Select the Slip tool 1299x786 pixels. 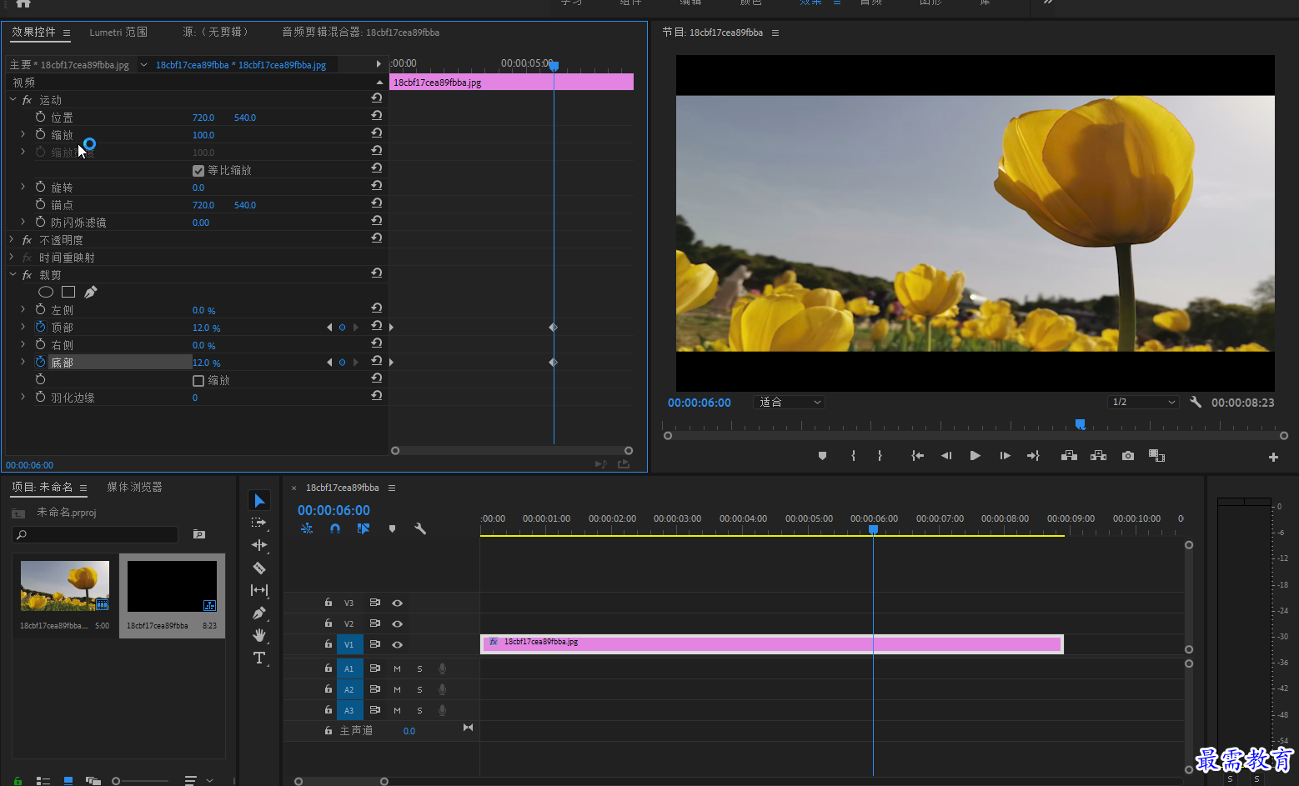259,590
